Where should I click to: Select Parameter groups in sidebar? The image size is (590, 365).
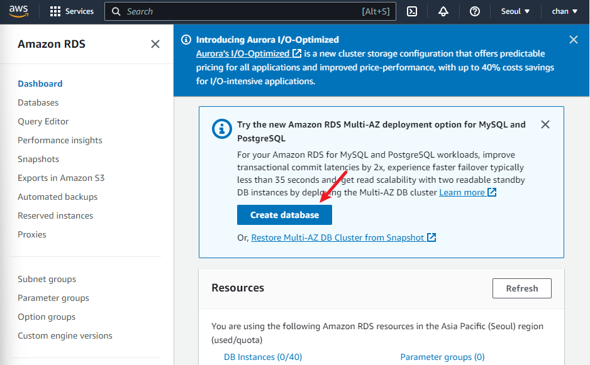53,298
